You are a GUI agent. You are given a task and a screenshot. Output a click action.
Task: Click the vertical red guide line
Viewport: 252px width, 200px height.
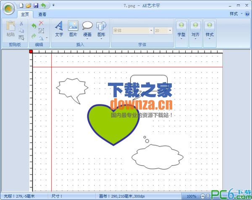[x=51, y=123]
